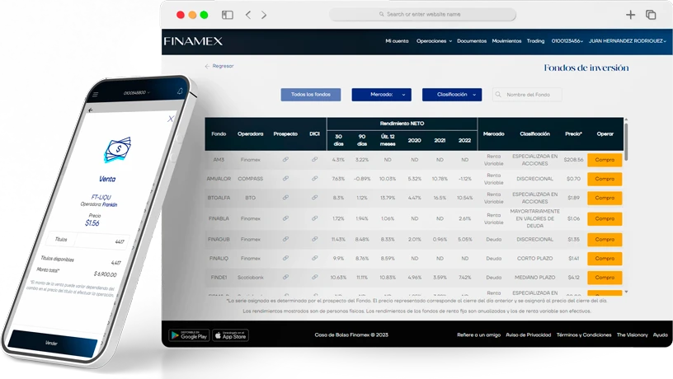Click the FINAMEX logo
The height and width of the screenshot is (379, 673).
click(x=193, y=41)
